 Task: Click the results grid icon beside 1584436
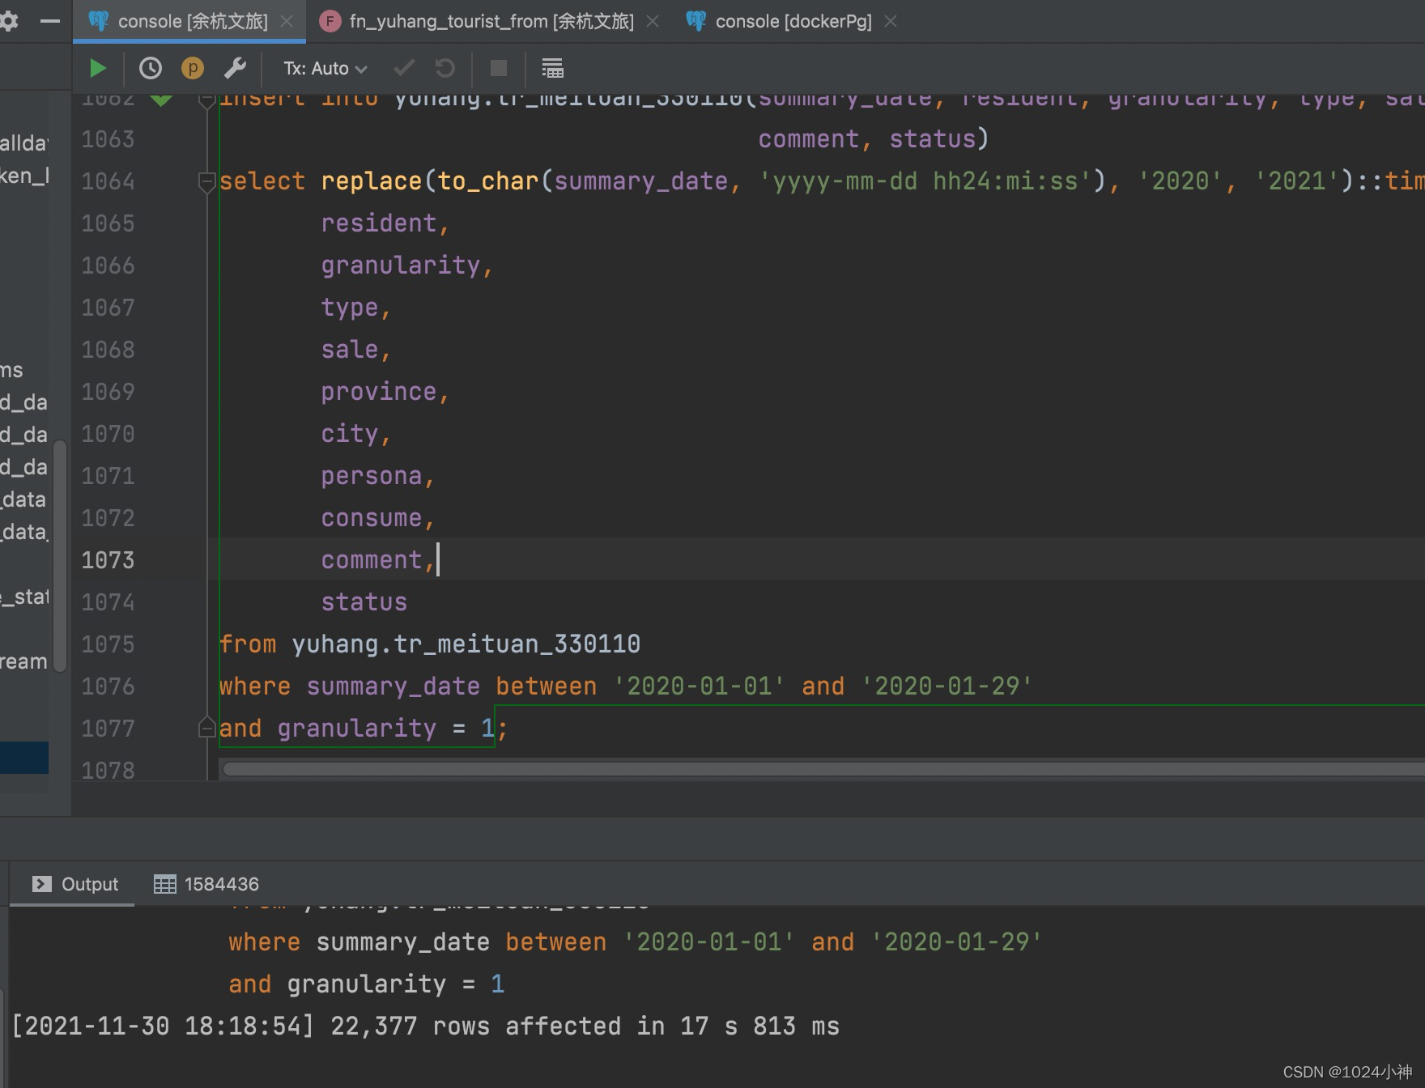[165, 883]
